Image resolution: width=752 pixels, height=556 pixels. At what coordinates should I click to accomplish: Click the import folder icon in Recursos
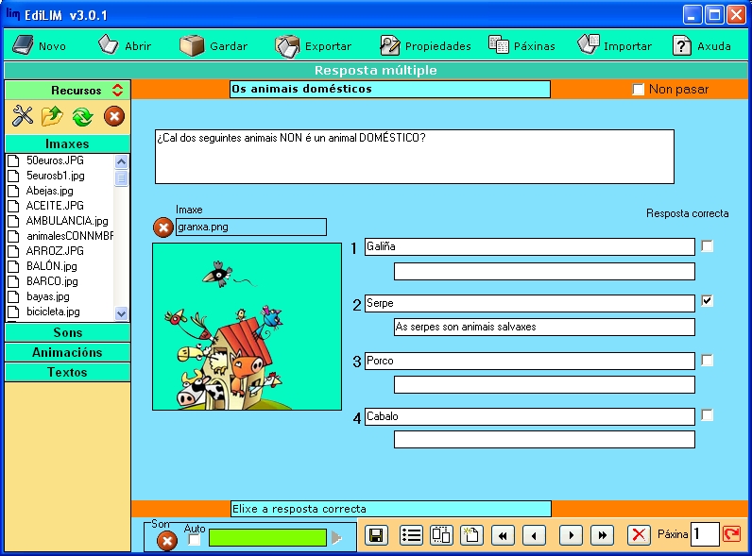pyautogui.click(x=52, y=116)
